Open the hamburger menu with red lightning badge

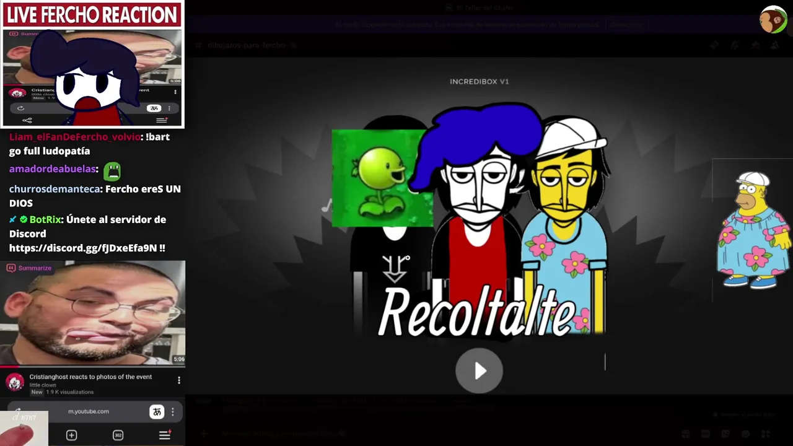[165, 435]
